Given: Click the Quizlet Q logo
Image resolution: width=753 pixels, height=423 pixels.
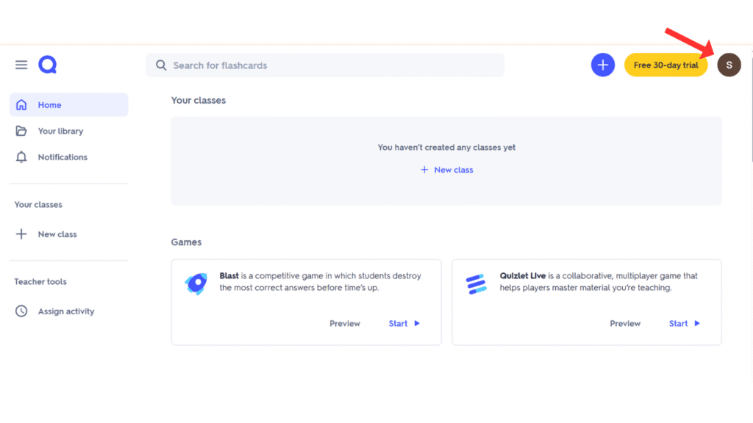Looking at the screenshot, I should click(x=47, y=65).
